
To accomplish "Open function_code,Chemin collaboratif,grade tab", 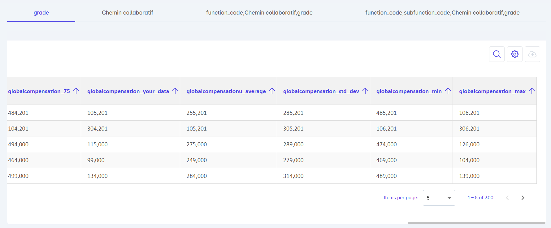I will pyautogui.click(x=259, y=13).
